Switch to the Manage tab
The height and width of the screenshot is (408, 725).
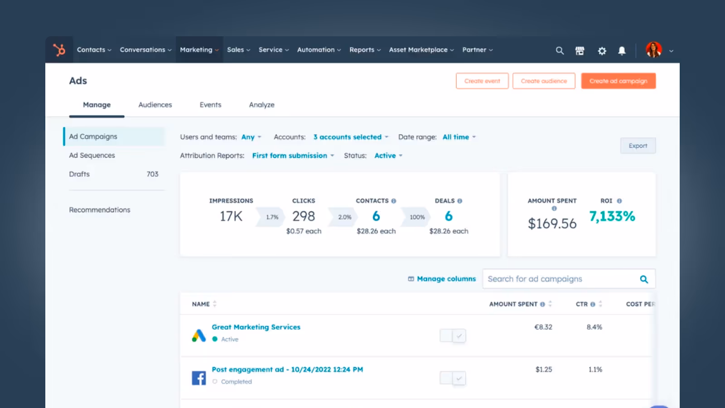point(97,105)
